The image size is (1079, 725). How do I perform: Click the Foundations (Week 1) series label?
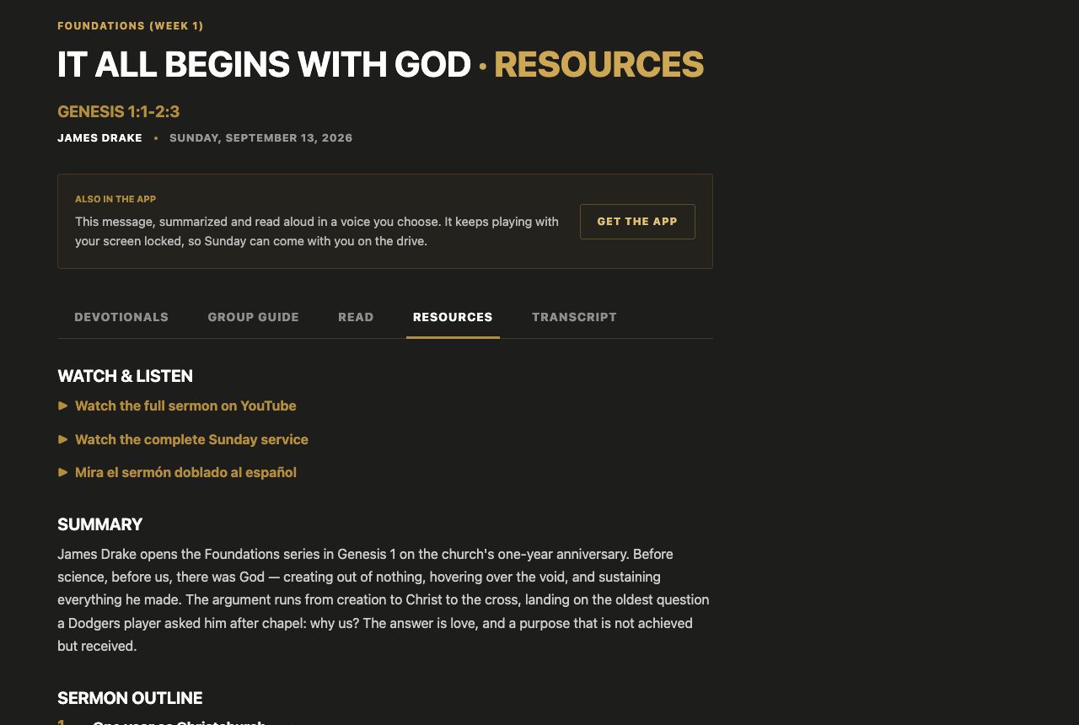[x=131, y=26]
